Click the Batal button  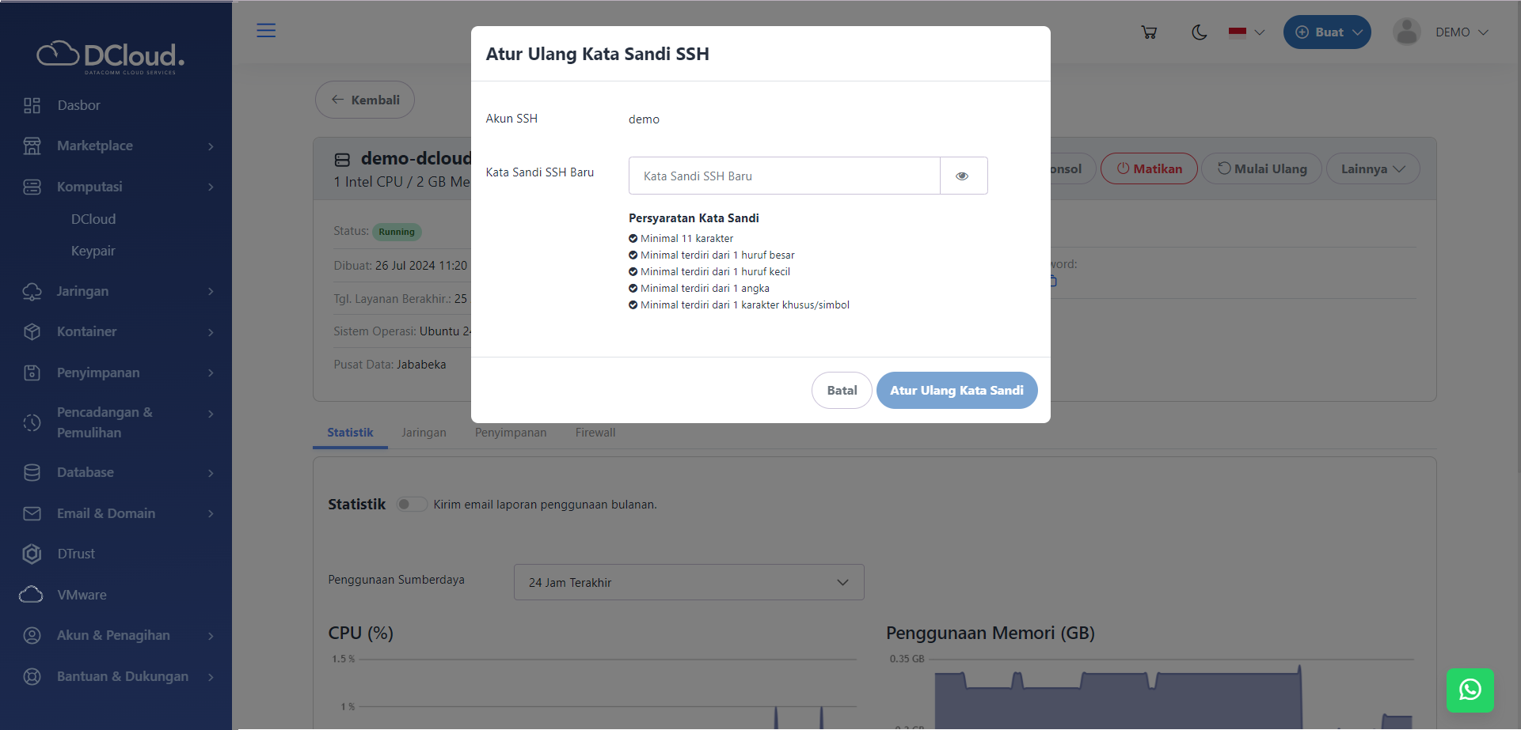(x=841, y=390)
